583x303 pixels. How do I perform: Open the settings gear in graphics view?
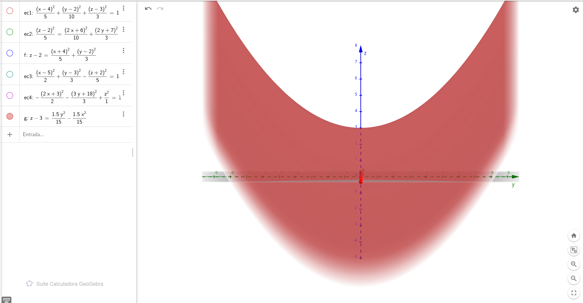coord(576,10)
